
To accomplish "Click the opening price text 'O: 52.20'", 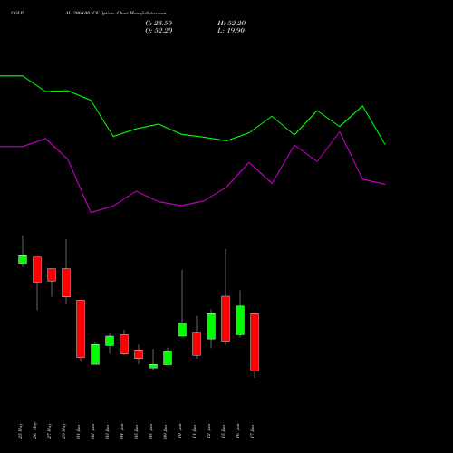I will tap(159, 31).
